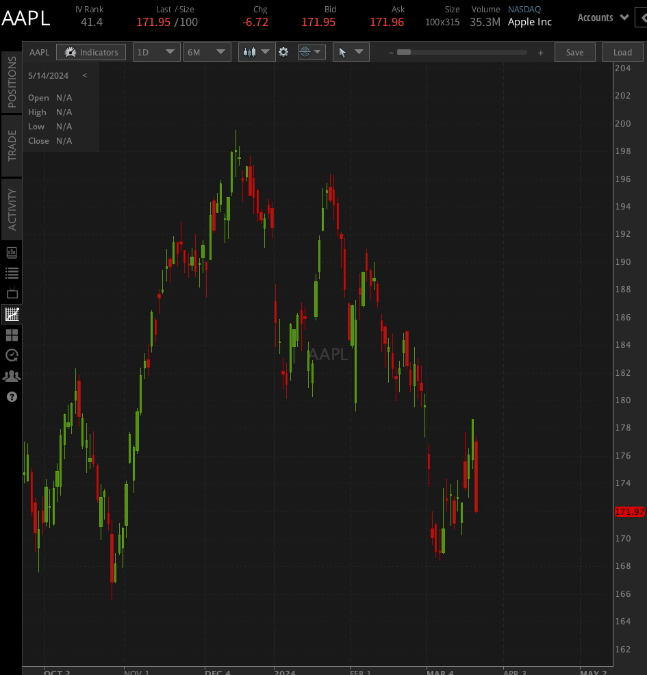647x675 pixels.
Task: Click the AAPL symbol field in toolbar
Action: [39, 52]
